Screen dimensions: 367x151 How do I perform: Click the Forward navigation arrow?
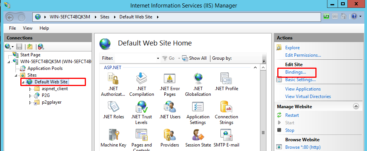pos(21,17)
